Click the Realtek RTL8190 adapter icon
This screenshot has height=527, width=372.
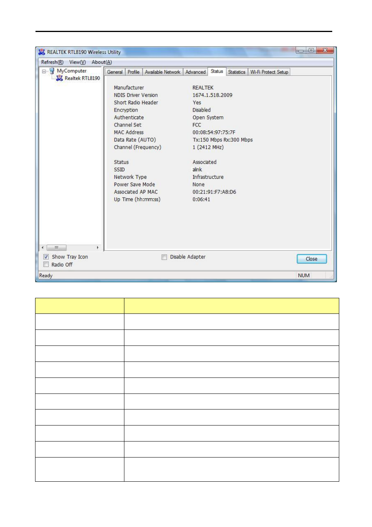click(59, 78)
